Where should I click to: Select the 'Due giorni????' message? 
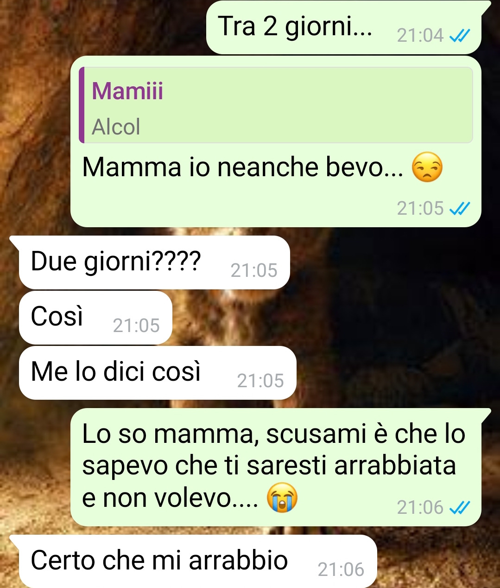click(x=154, y=262)
